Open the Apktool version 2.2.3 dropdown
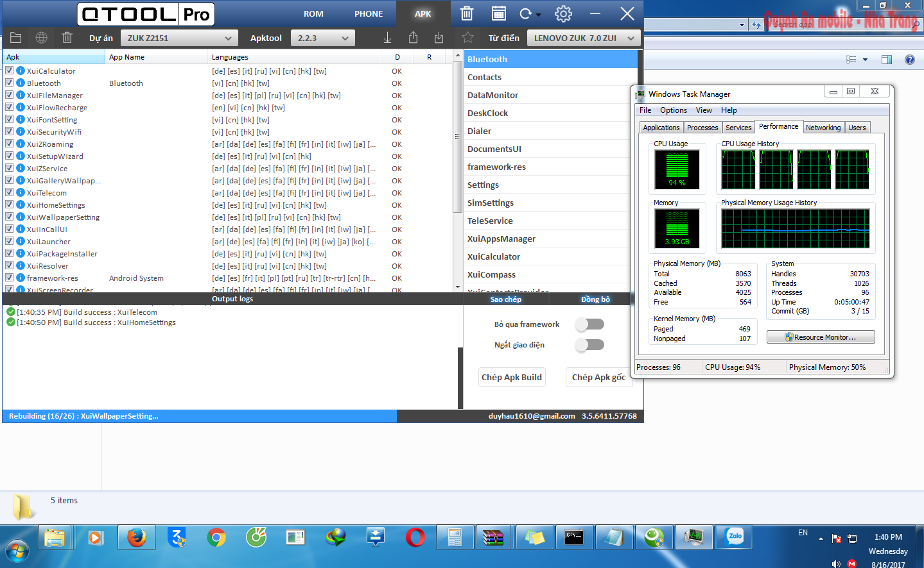This screenshot has width=924, height=568. pos(322,38)
